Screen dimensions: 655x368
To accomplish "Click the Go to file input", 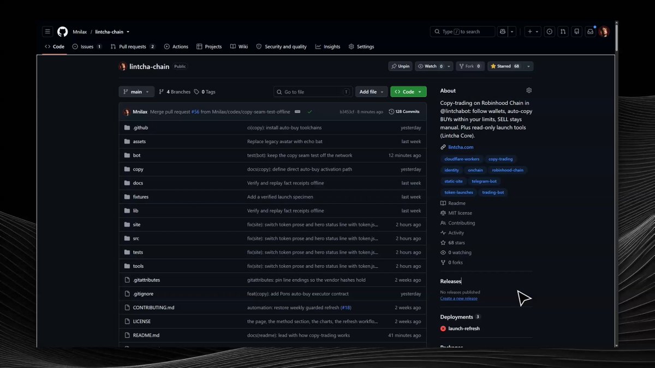I will [x=313, y=92].
